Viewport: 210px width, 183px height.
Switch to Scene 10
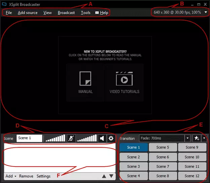click(x=192, y=157)
